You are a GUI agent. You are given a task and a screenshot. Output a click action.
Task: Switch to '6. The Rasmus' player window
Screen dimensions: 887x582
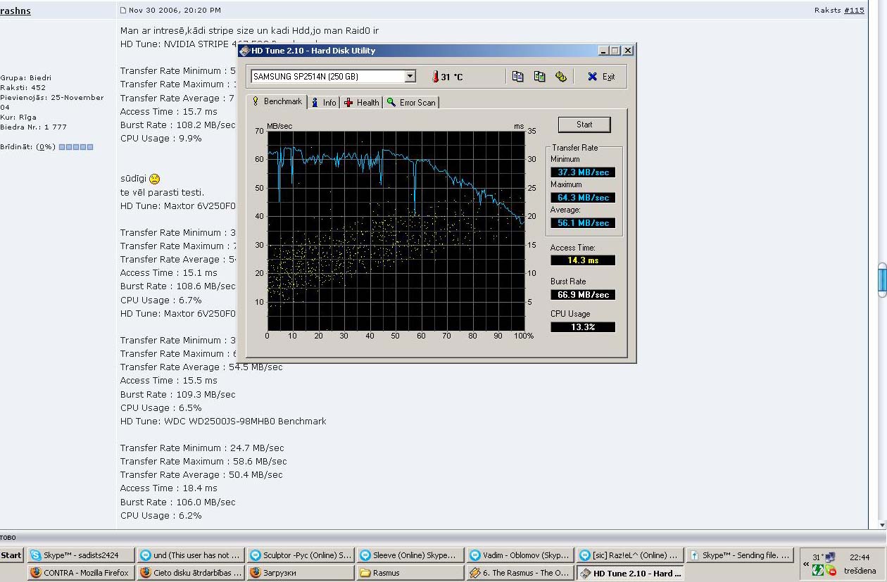[x=520, y=573]
